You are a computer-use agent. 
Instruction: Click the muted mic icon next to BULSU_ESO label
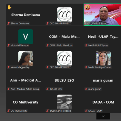pyautogui.click(x=47, y=89)
